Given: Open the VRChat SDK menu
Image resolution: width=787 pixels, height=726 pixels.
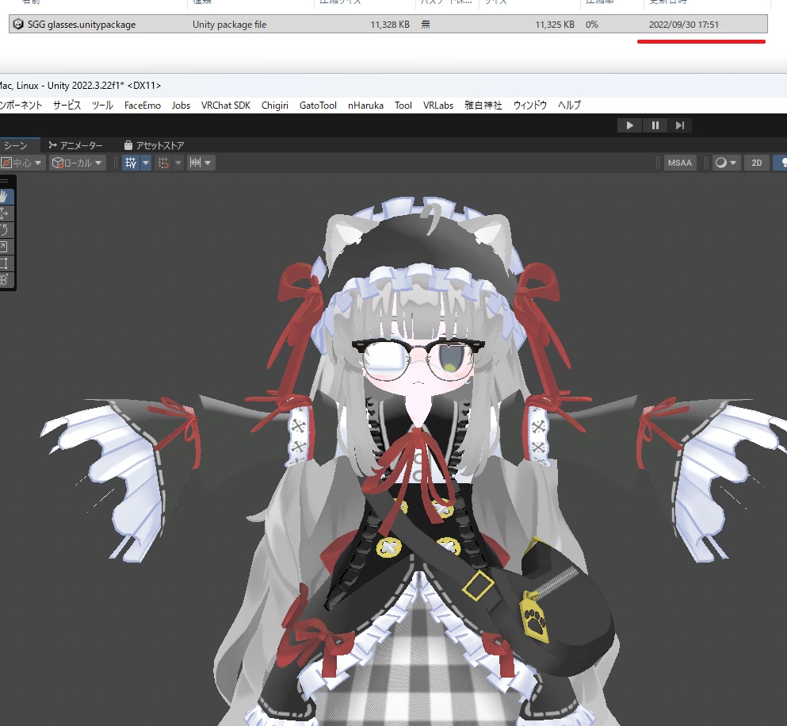Looking at the screenshot, I should (x=225, y=105).
